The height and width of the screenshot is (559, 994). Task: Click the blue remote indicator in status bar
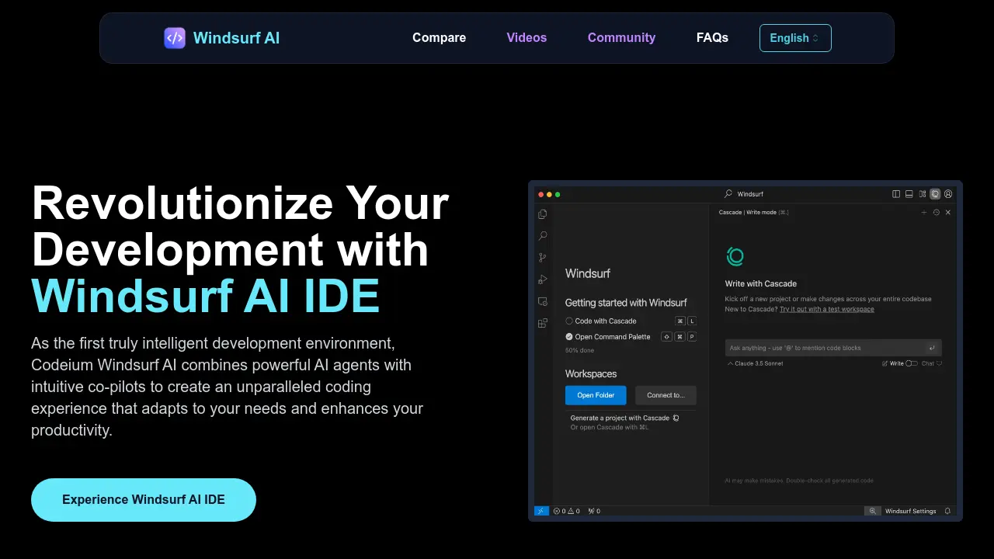tap(541, 511)
